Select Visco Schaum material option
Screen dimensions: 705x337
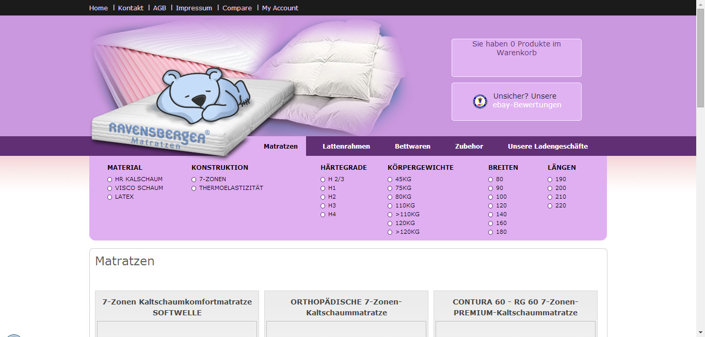(109, 188)
